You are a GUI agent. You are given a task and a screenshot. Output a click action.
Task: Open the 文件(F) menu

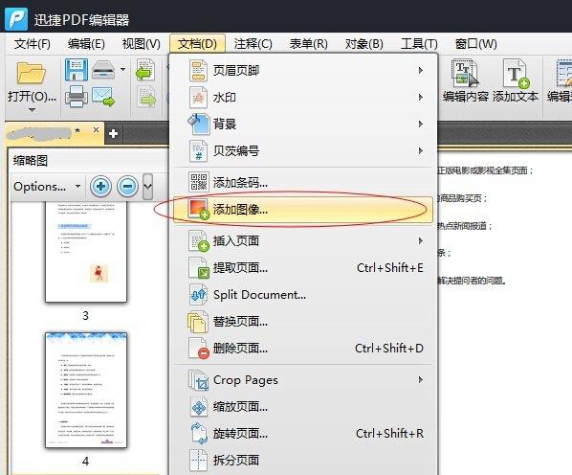pyautogui.click(x=33, y=44)
